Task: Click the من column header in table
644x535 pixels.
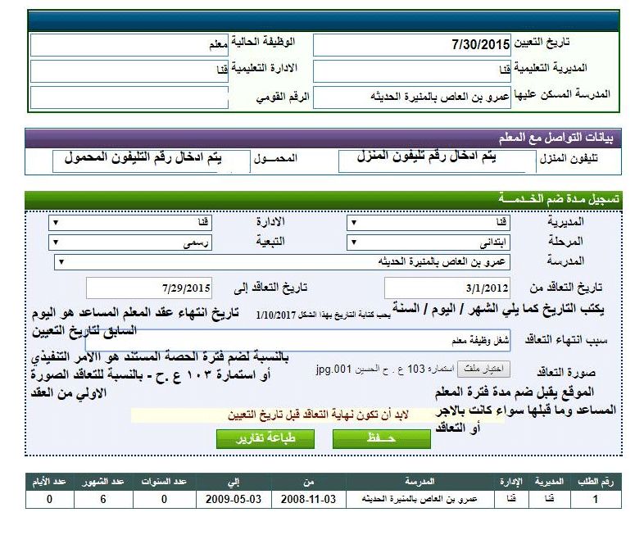Action: tap(308, 481)
